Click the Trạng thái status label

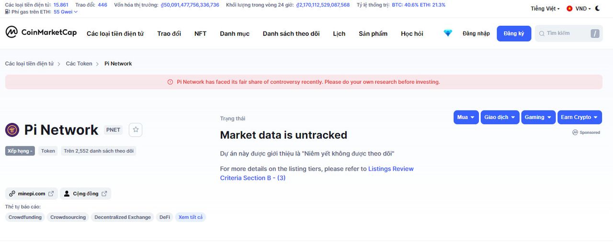click(x=233, y=118)
